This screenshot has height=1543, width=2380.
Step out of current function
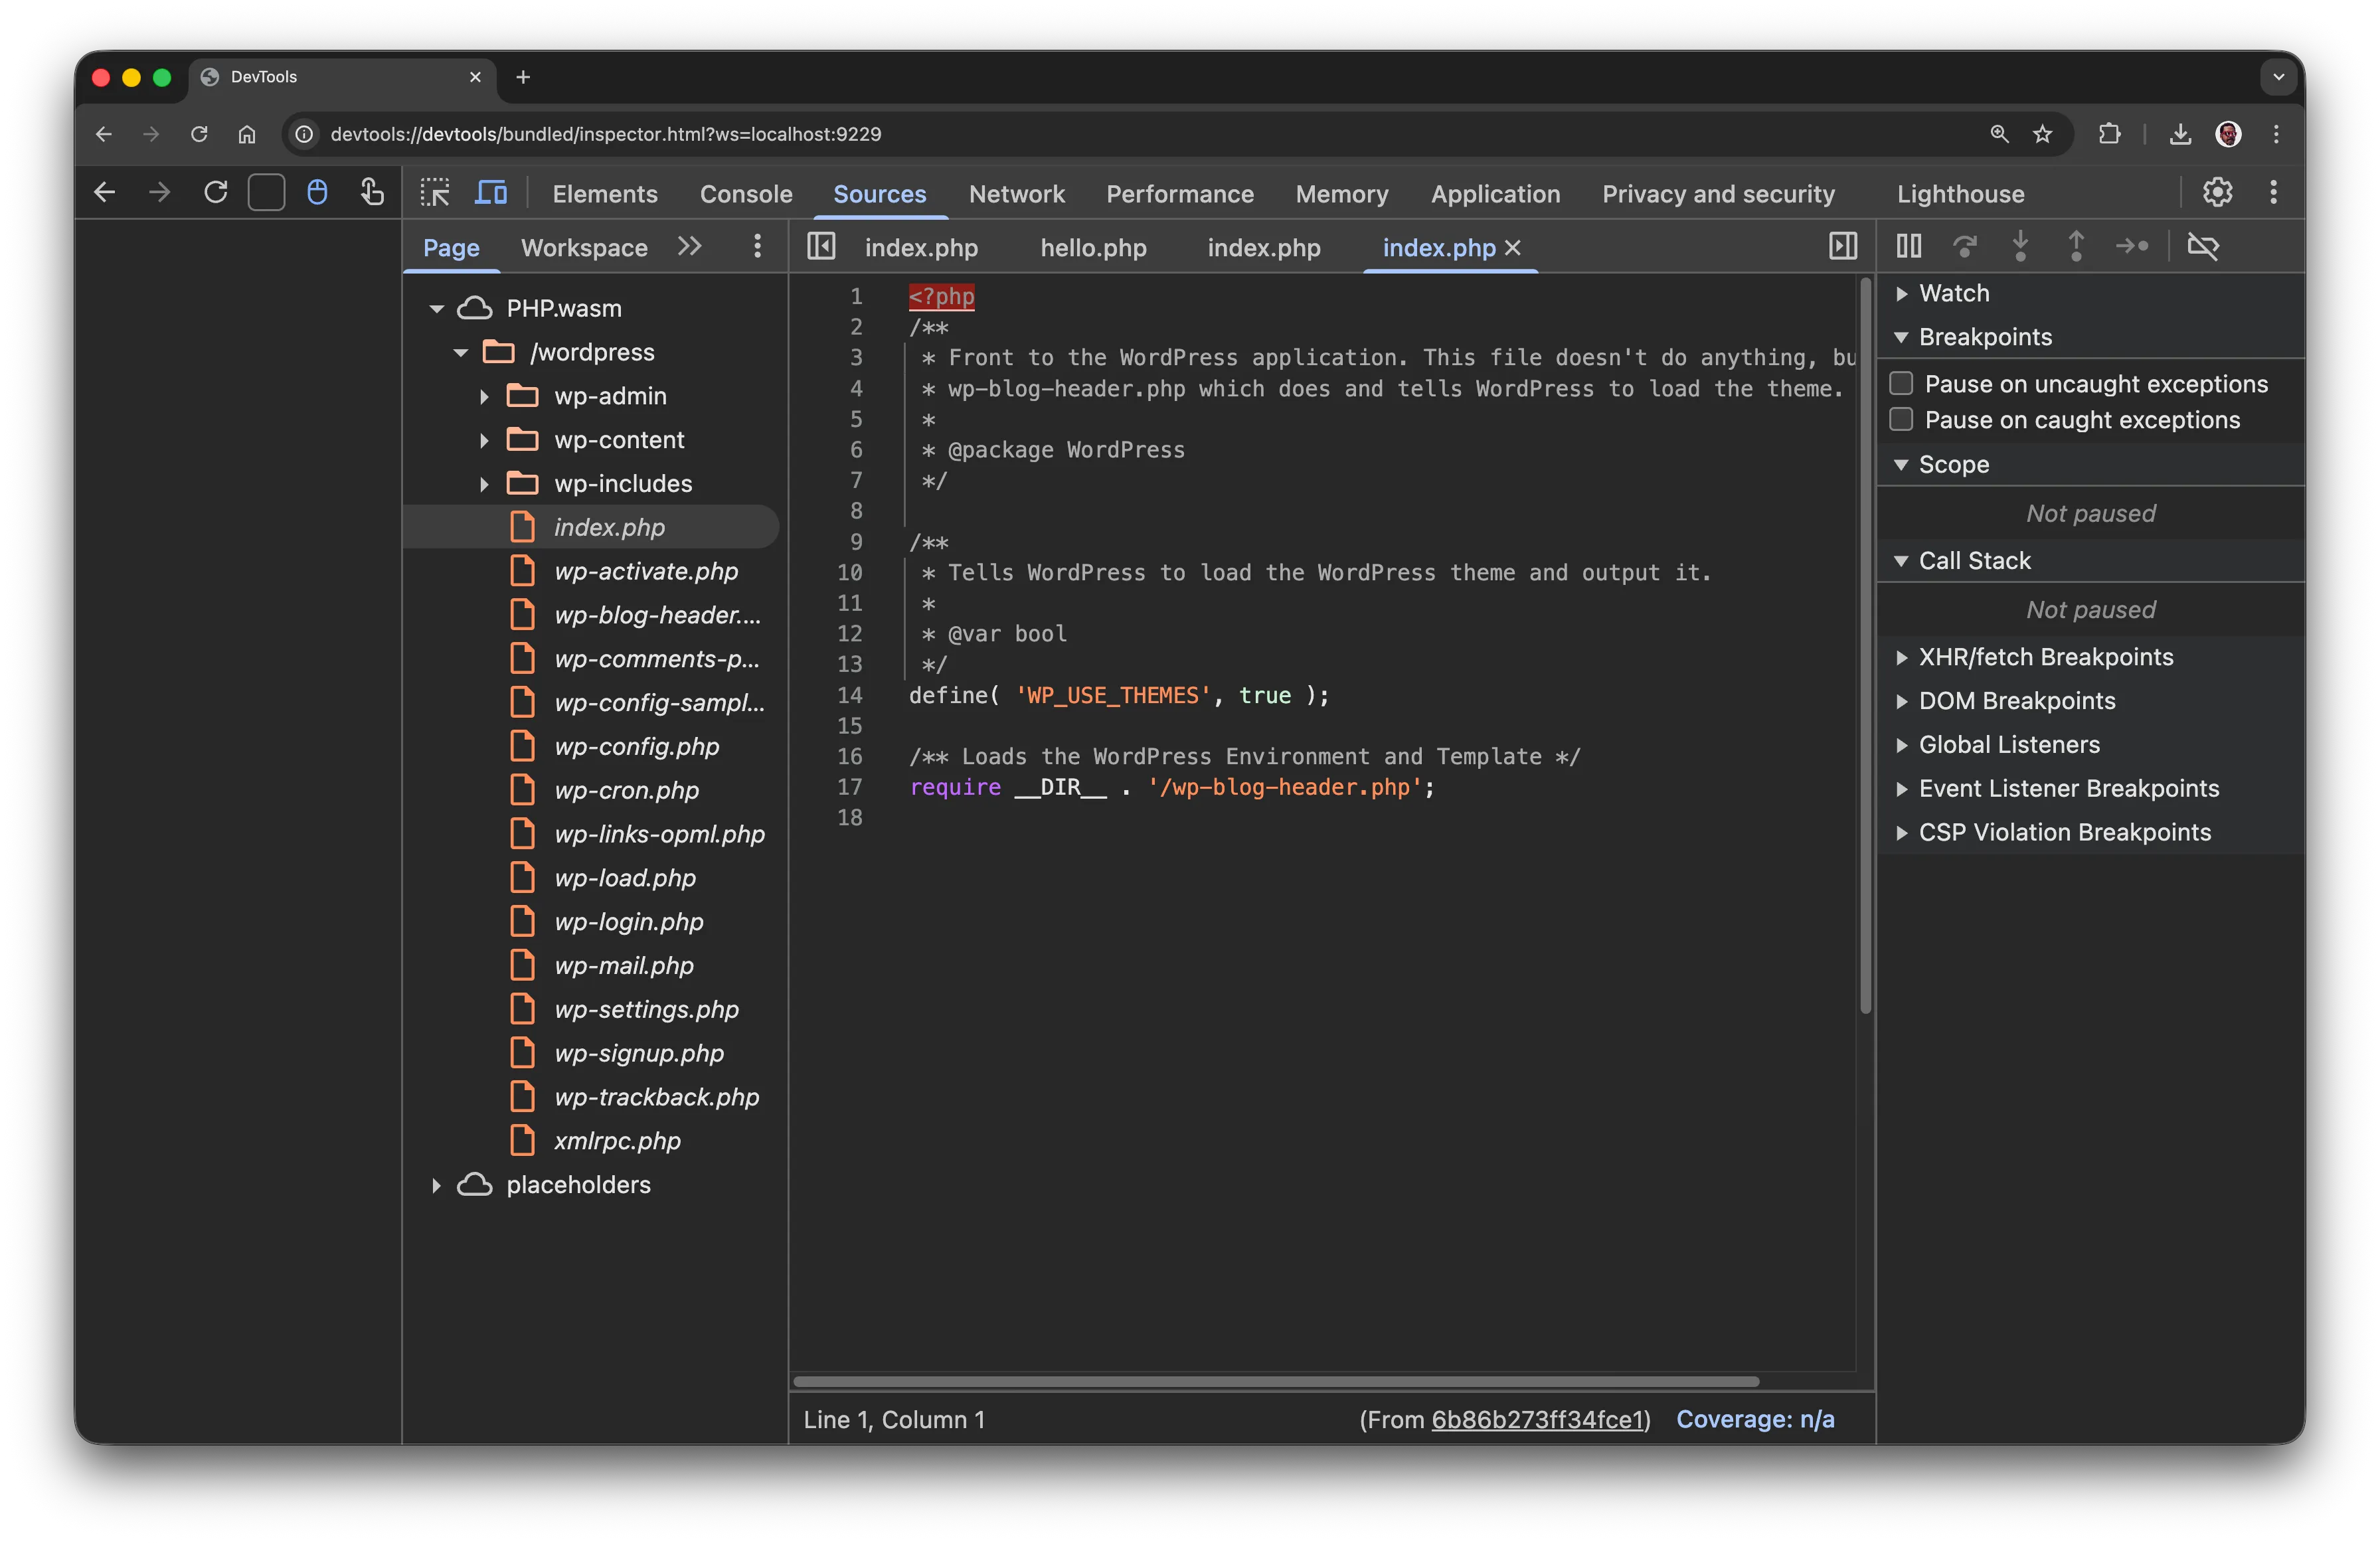tap(2076, 246)
